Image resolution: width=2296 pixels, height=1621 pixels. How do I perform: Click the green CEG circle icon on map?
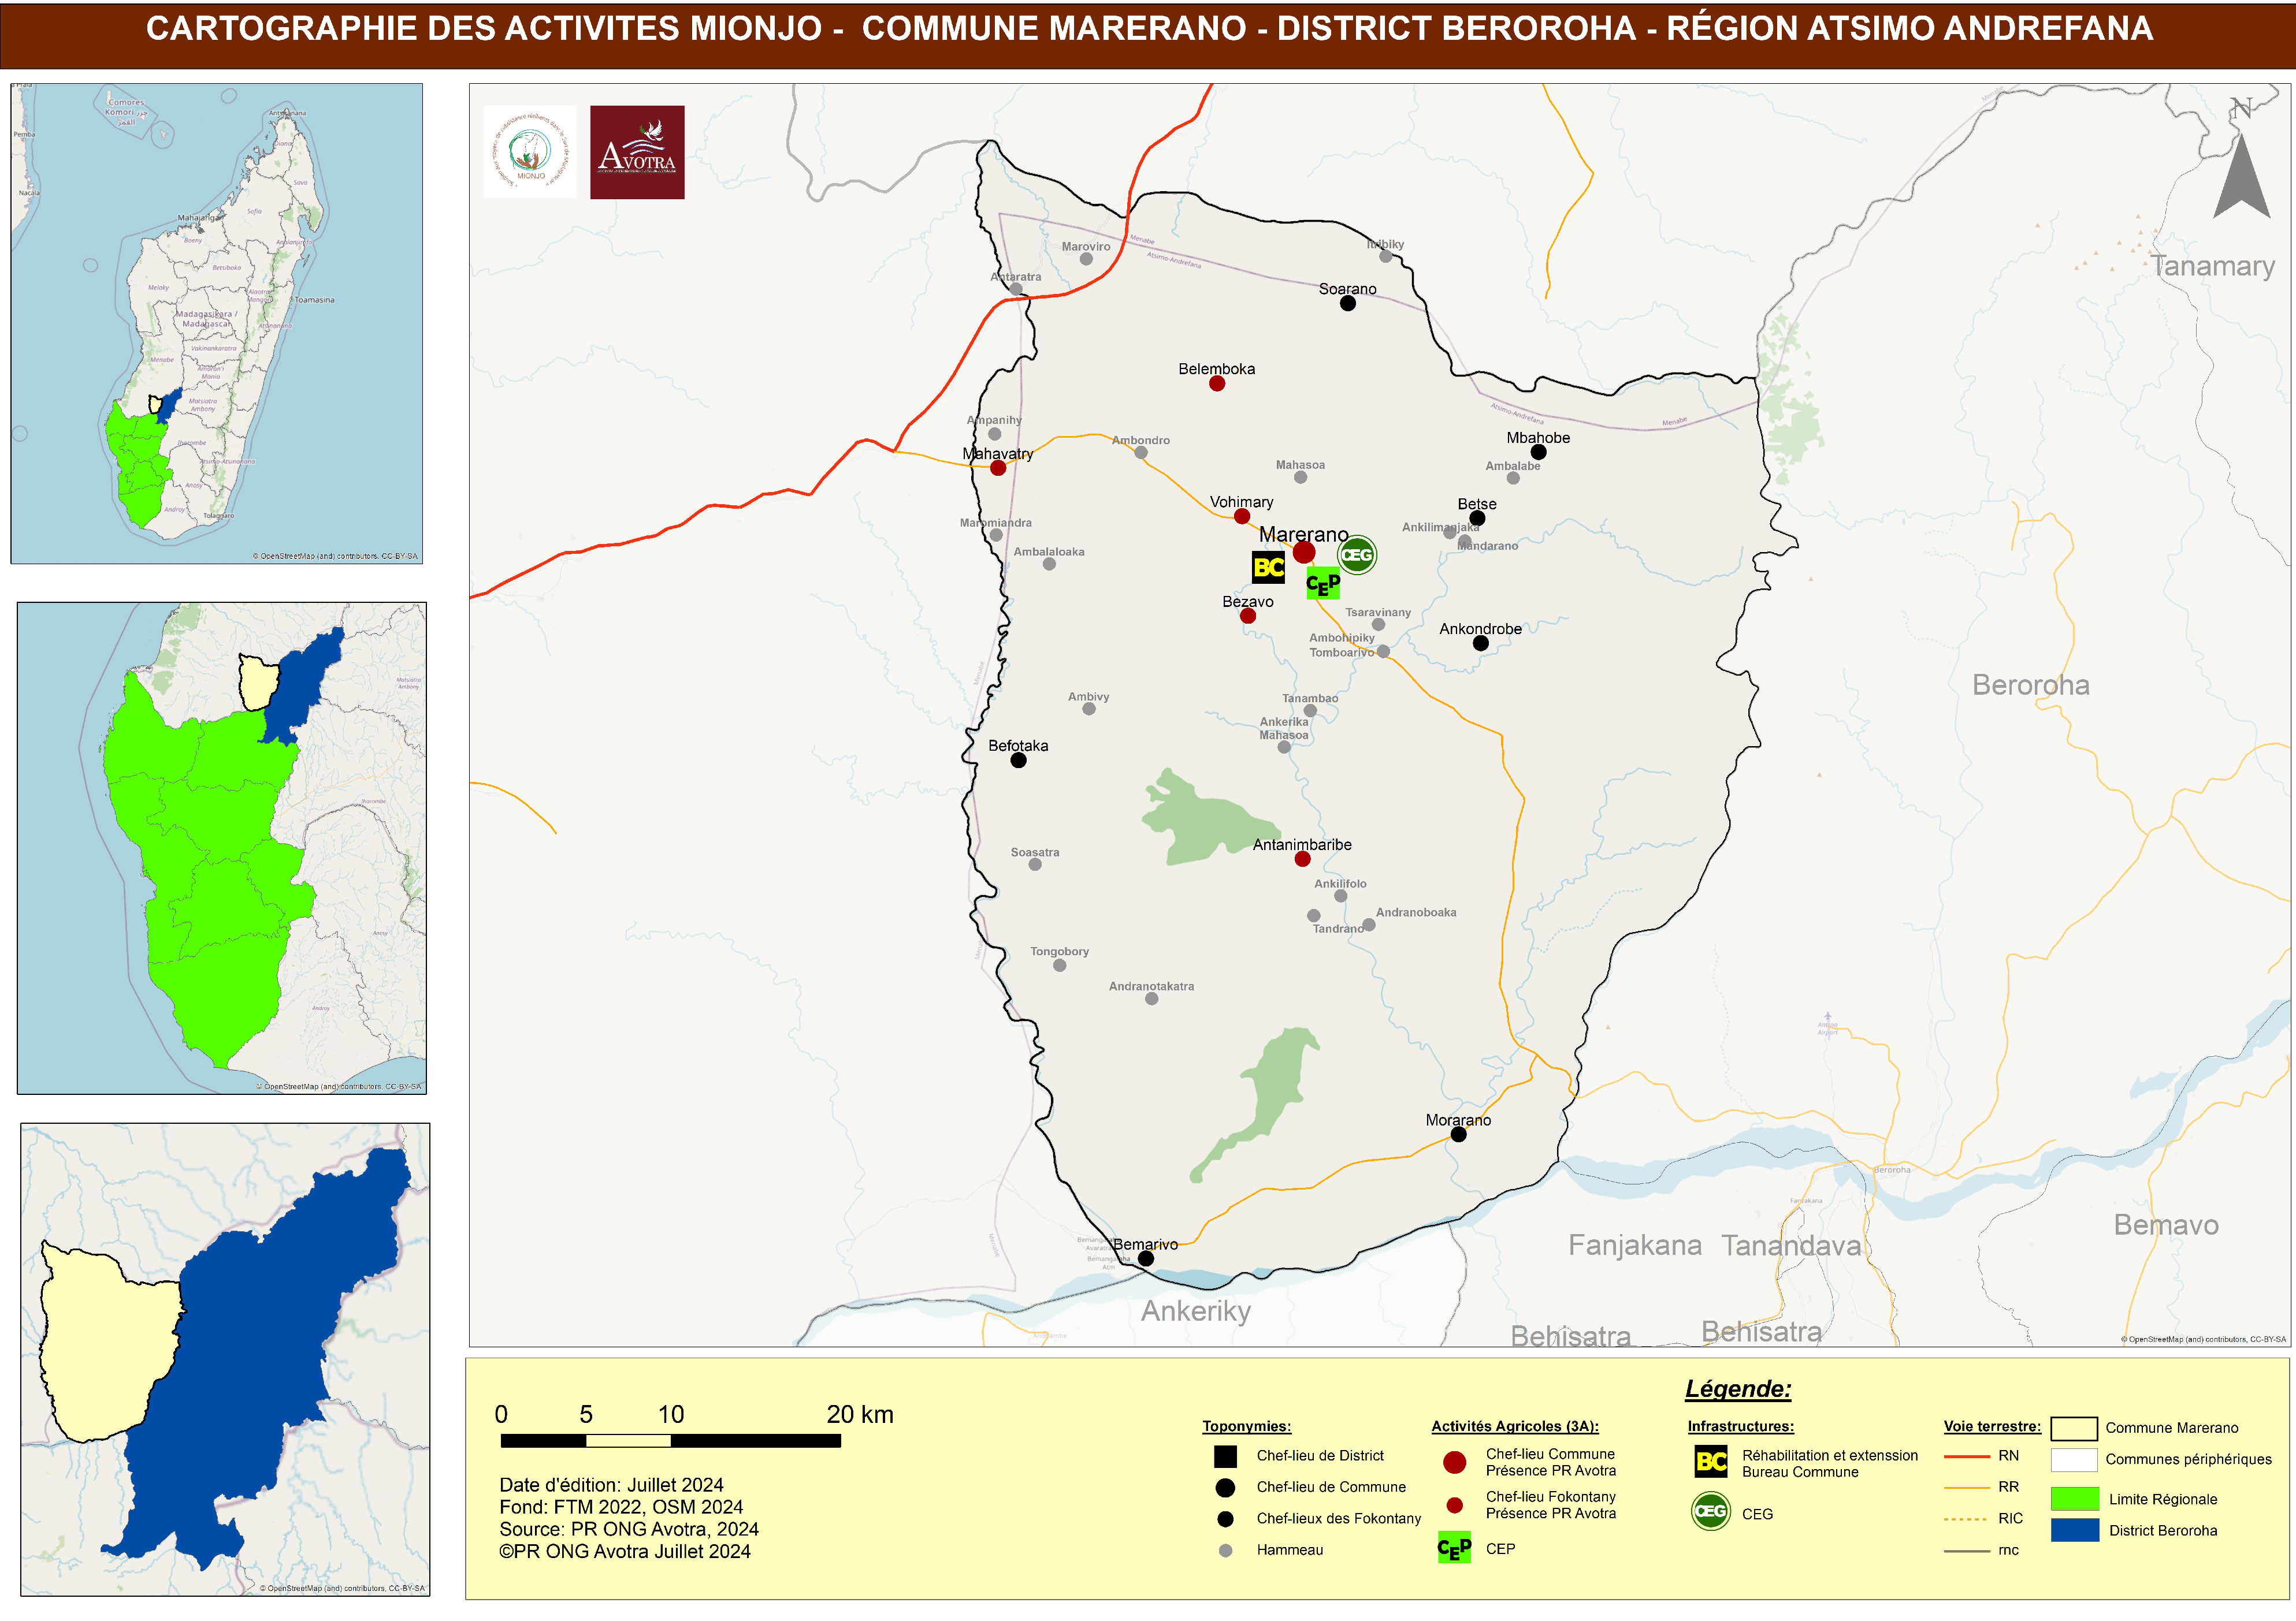point(1356,554)
